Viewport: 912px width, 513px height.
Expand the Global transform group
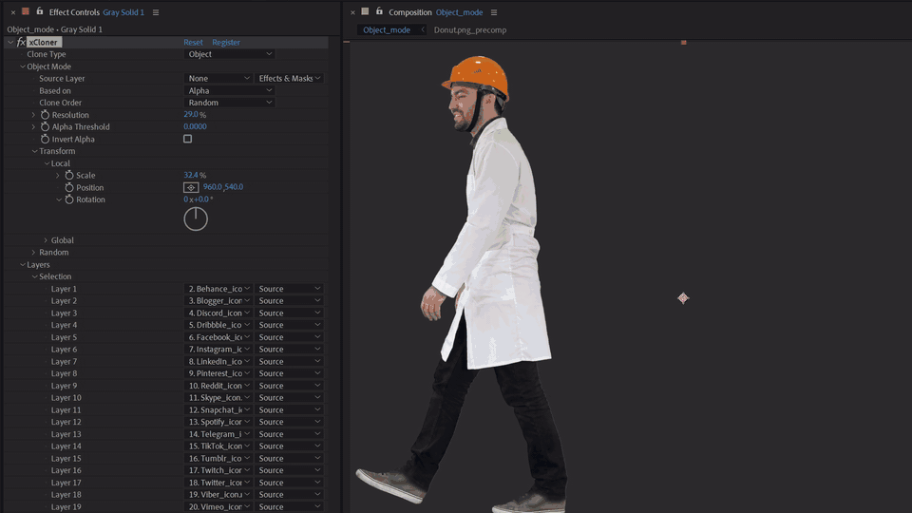[46, 240]
